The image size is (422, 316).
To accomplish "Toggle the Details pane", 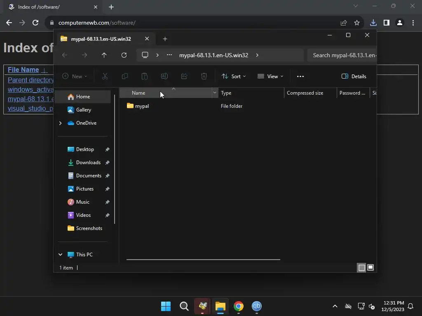I will [x=354, y=76].
